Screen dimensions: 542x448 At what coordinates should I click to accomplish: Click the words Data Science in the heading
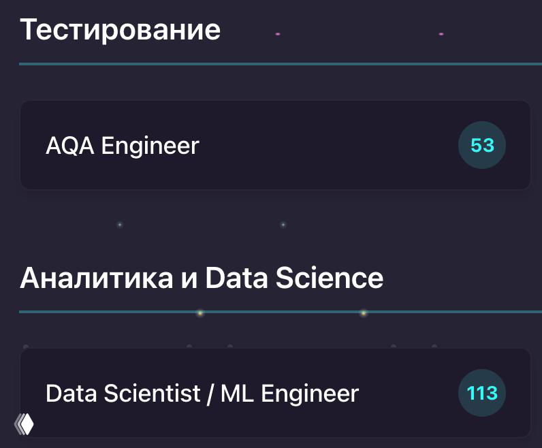tap(294, 278)
